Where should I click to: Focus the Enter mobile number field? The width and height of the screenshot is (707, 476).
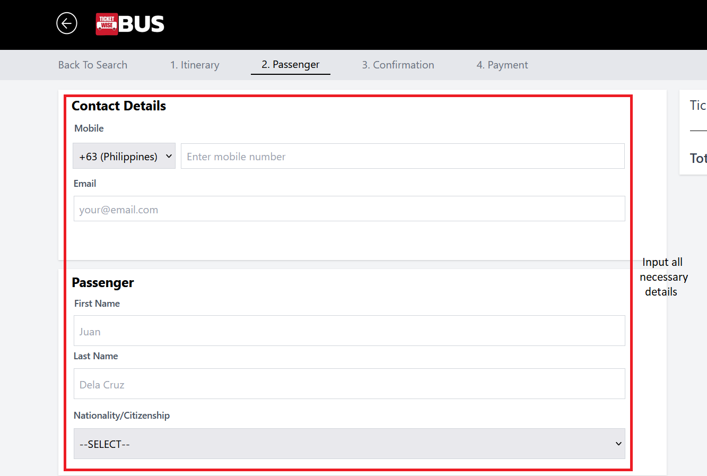tap(402, 156)
